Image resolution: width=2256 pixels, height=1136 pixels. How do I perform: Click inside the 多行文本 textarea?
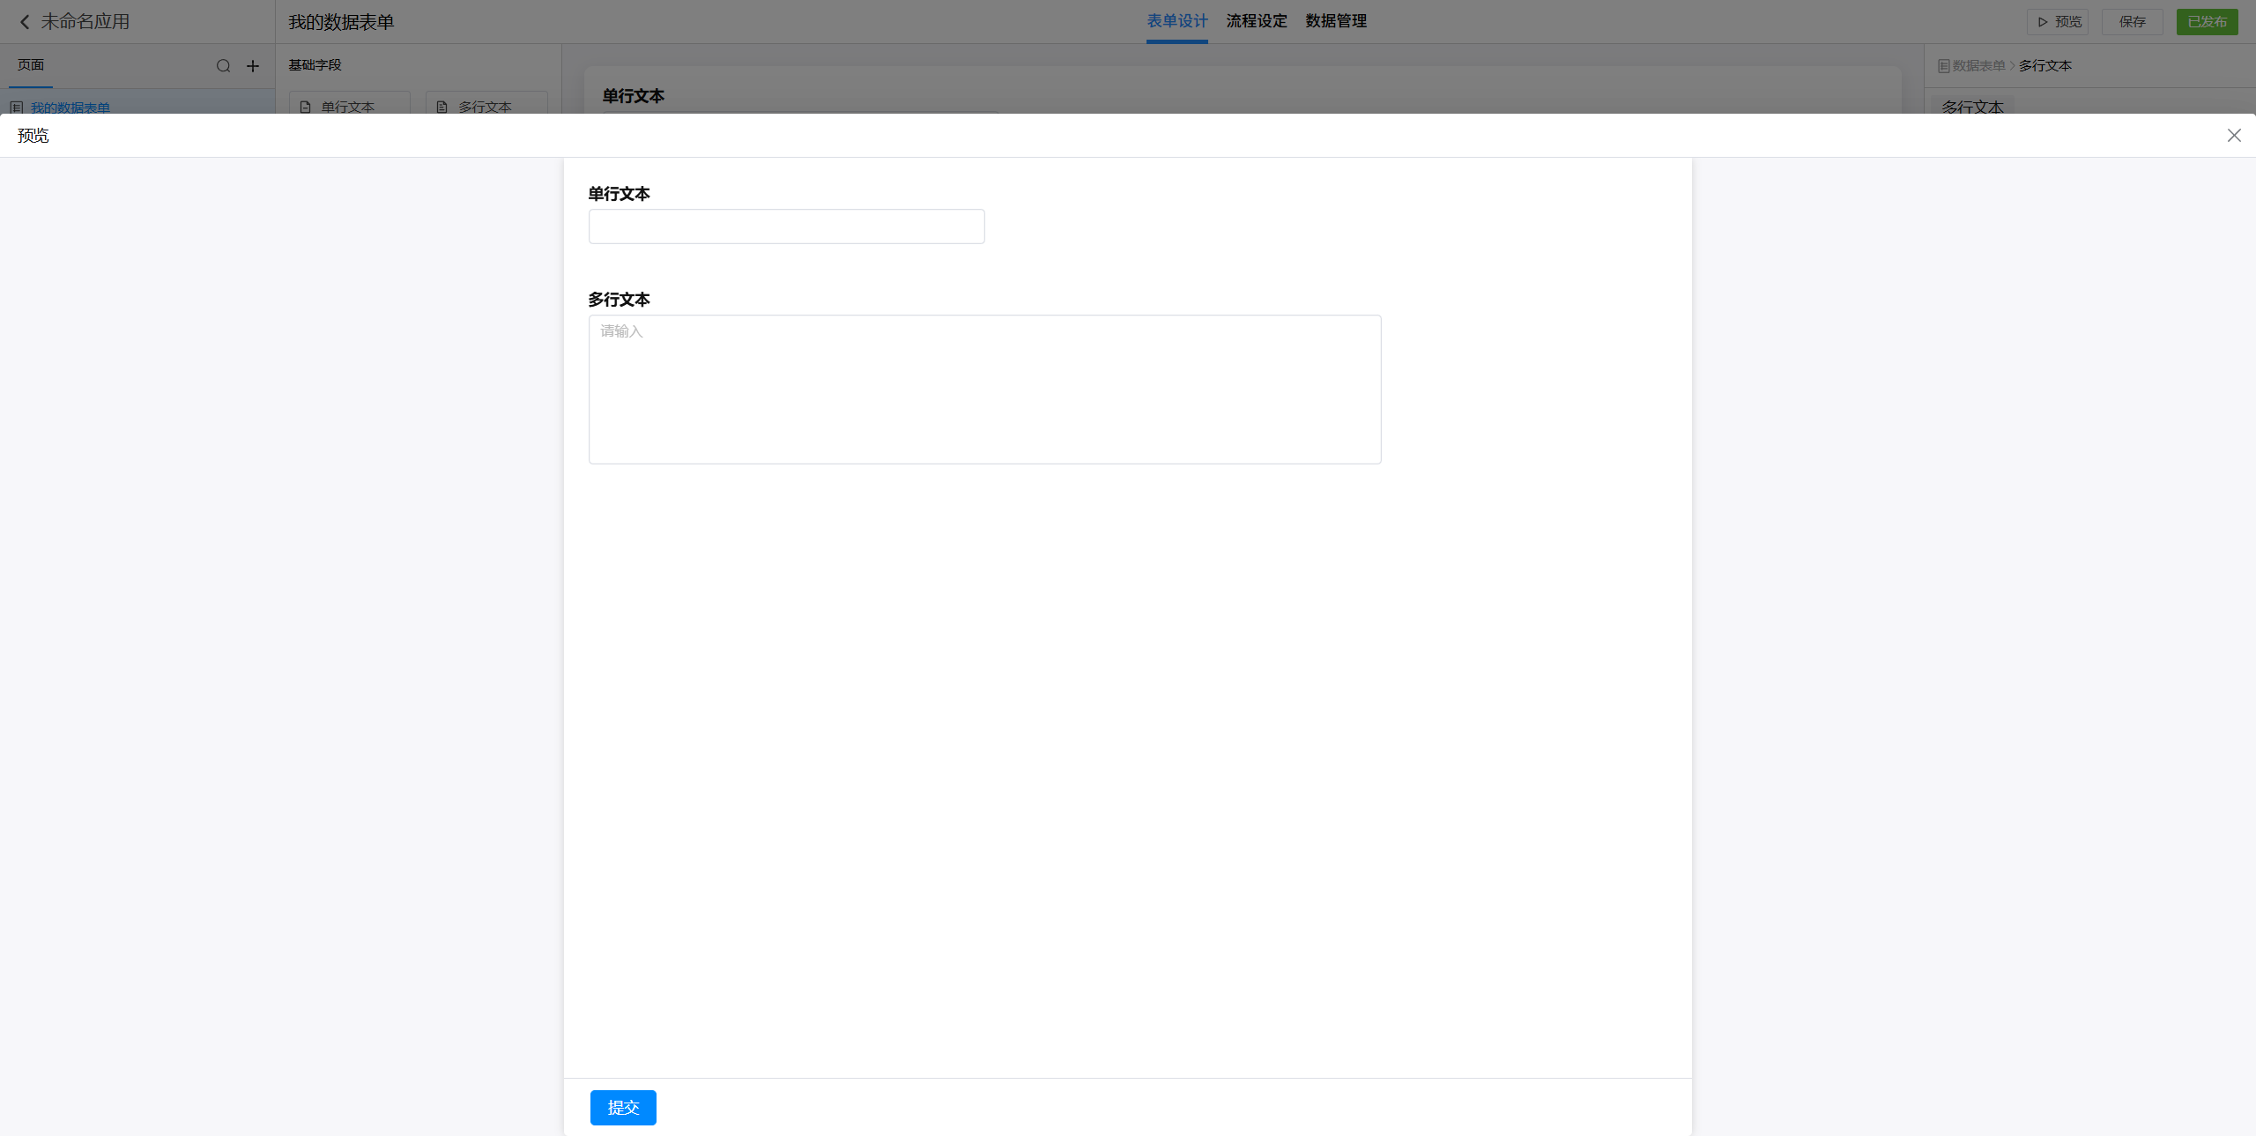coord(984,390)
